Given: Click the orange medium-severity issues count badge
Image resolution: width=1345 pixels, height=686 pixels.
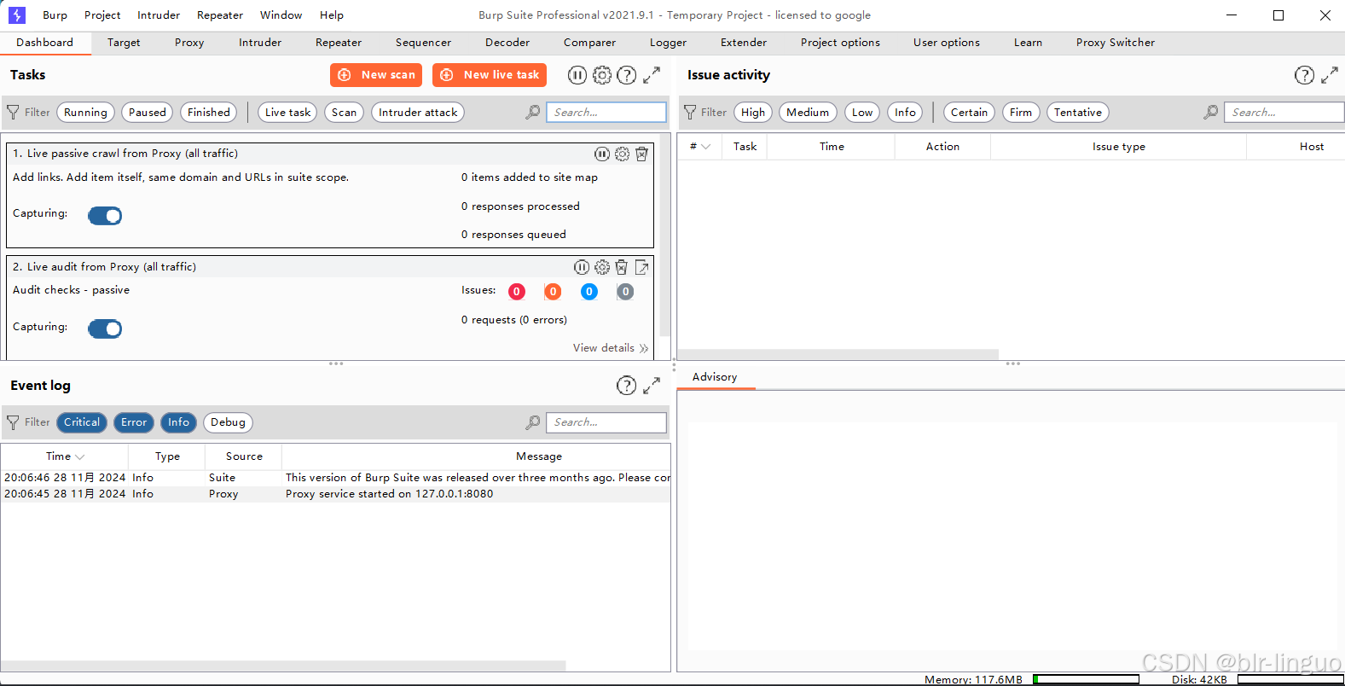Looking at the screenshot, I should tap(553, 292).
